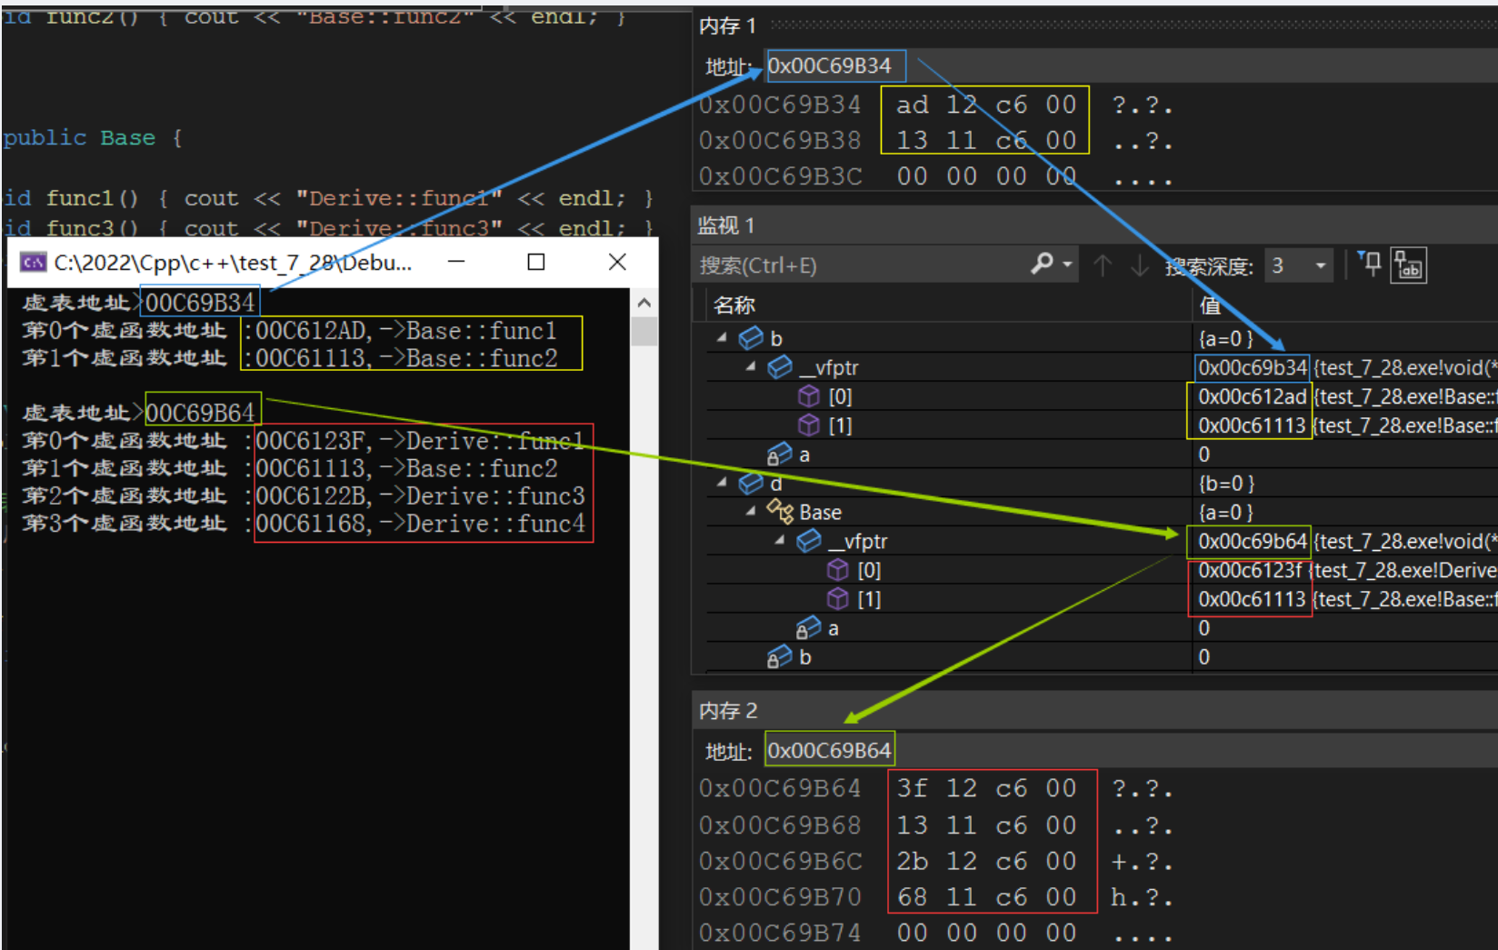Select the {a=0 } value of variable b
Image resolution: width=1498 pixels, height=950 pixels.
(1225, 338)
